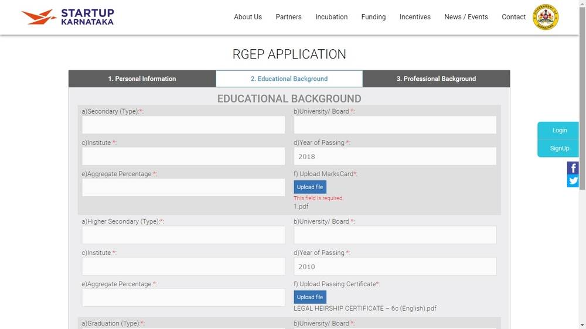
Task: Click the RGEP APPLICATION page heading
Action: (x=289, y=54)
